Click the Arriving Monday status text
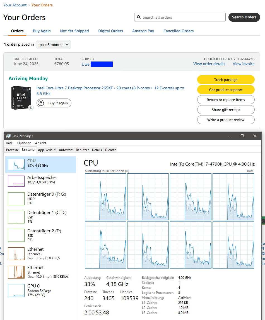 click(x=28, y=78)
